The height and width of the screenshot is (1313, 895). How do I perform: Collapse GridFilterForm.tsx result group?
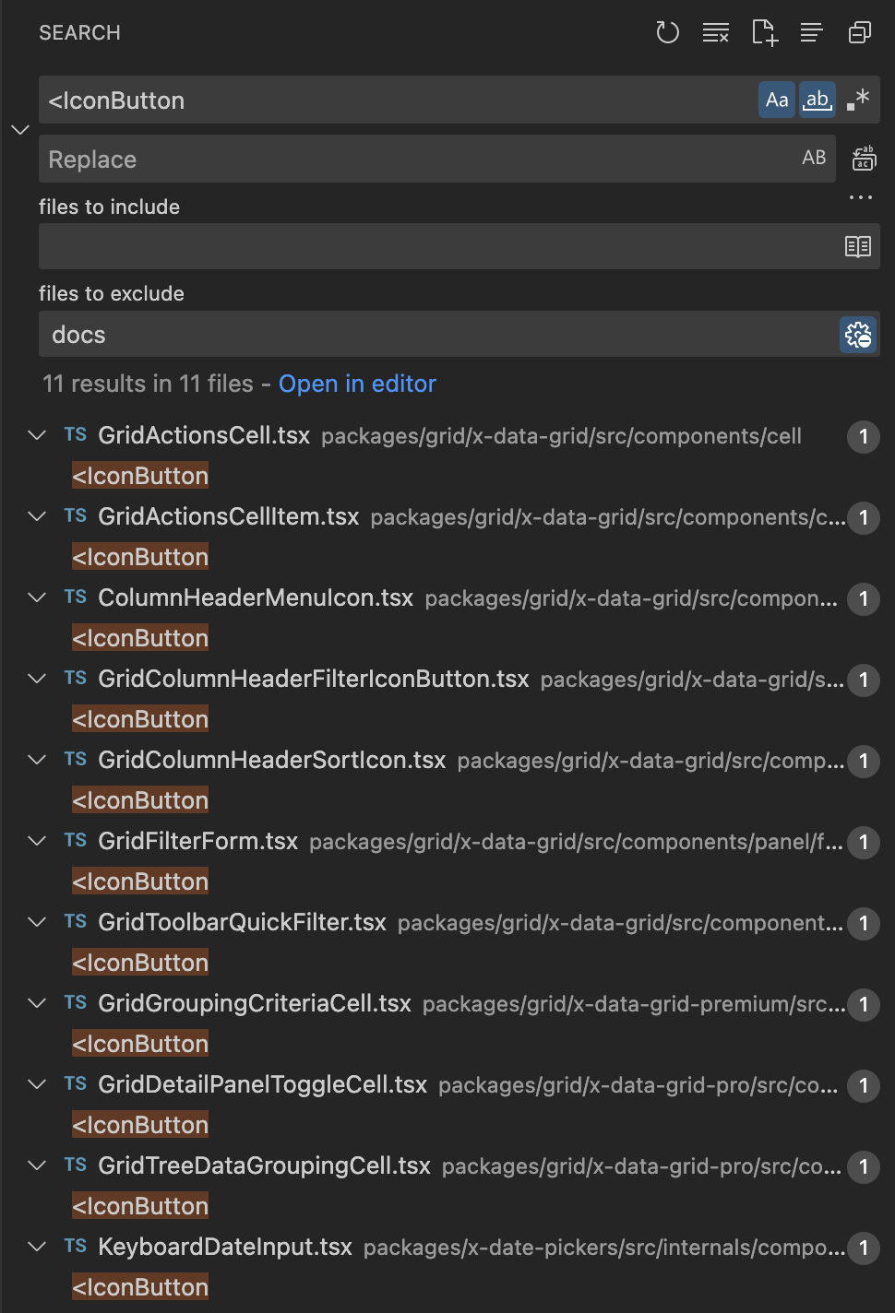coord(37,841)
